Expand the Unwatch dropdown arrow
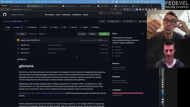The image size is (190, 107). [x=120, y=21]
